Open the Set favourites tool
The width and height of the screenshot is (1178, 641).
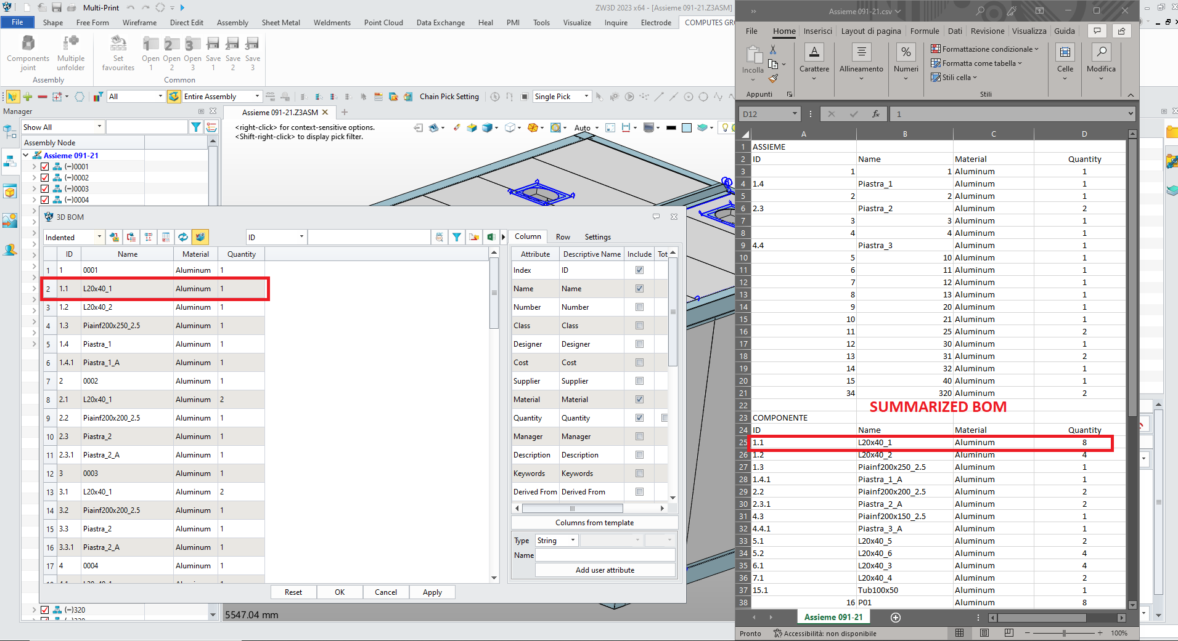point(118,43)
